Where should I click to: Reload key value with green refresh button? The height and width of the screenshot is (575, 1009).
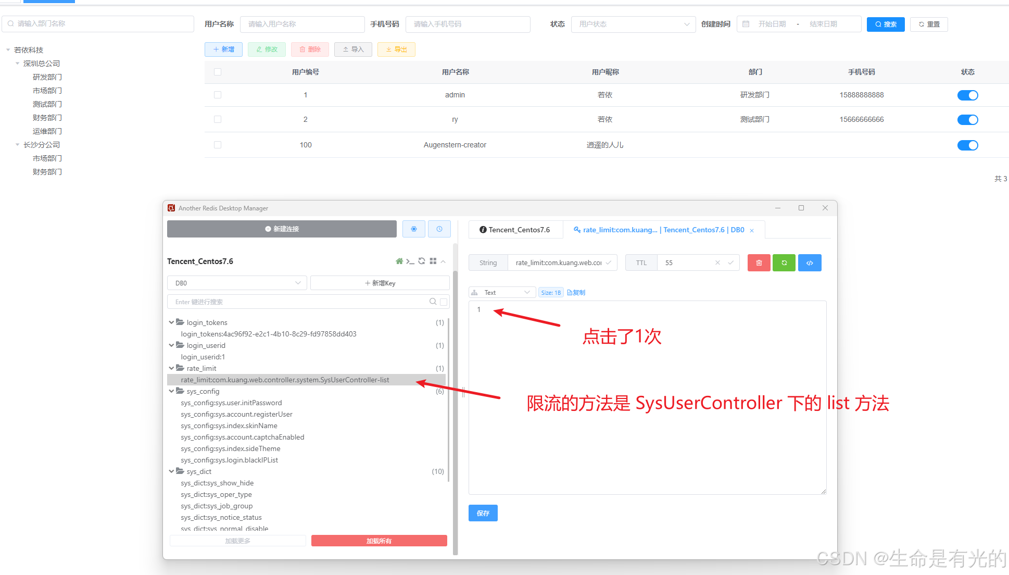pos(784,263)
